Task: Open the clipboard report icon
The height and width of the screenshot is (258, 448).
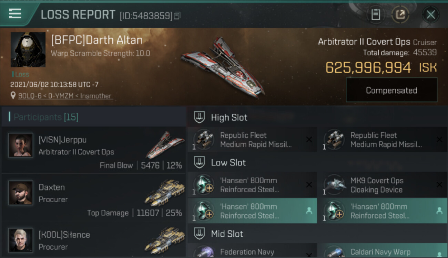Action: pyautogui.click(x=376, y=15)
